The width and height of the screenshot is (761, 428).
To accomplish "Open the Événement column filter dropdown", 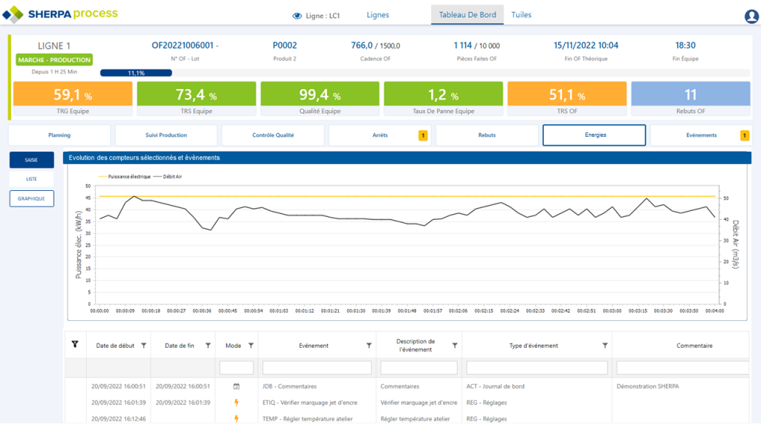I will click(x=369, y=345).
